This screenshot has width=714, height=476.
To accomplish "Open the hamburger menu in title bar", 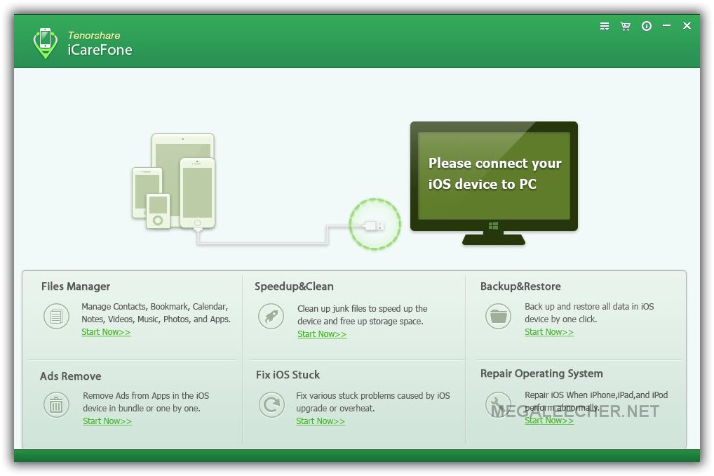I will (605, 26).
